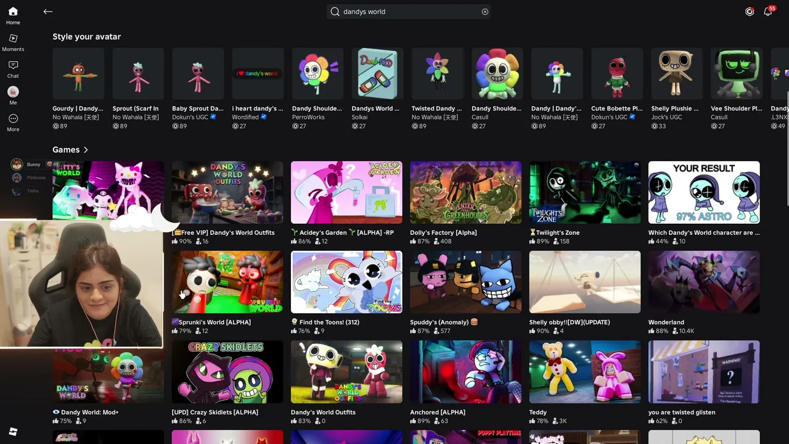Open the Teddy game thumbnail
This screenshot has width=789, height=444.
click(584, 372)
